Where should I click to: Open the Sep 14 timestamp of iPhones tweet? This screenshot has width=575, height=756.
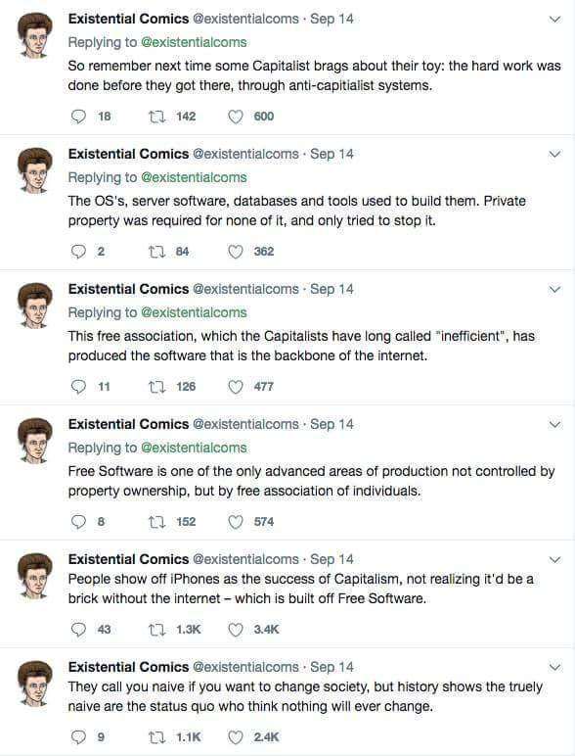click(332, 559)
